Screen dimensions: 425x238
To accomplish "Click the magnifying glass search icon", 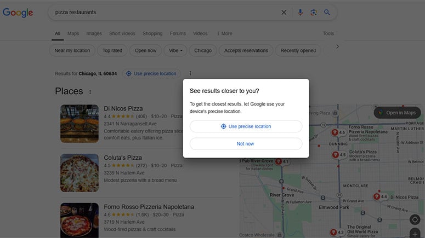I will pyautogui.click(x=327, y=13).
